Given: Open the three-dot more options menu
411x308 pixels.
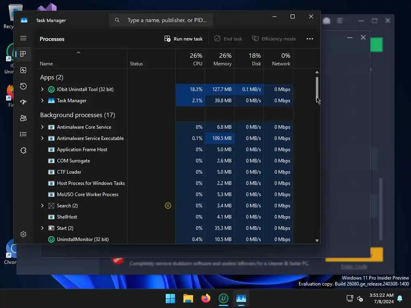Looking at the screenshot, I should tap(309, 39).
